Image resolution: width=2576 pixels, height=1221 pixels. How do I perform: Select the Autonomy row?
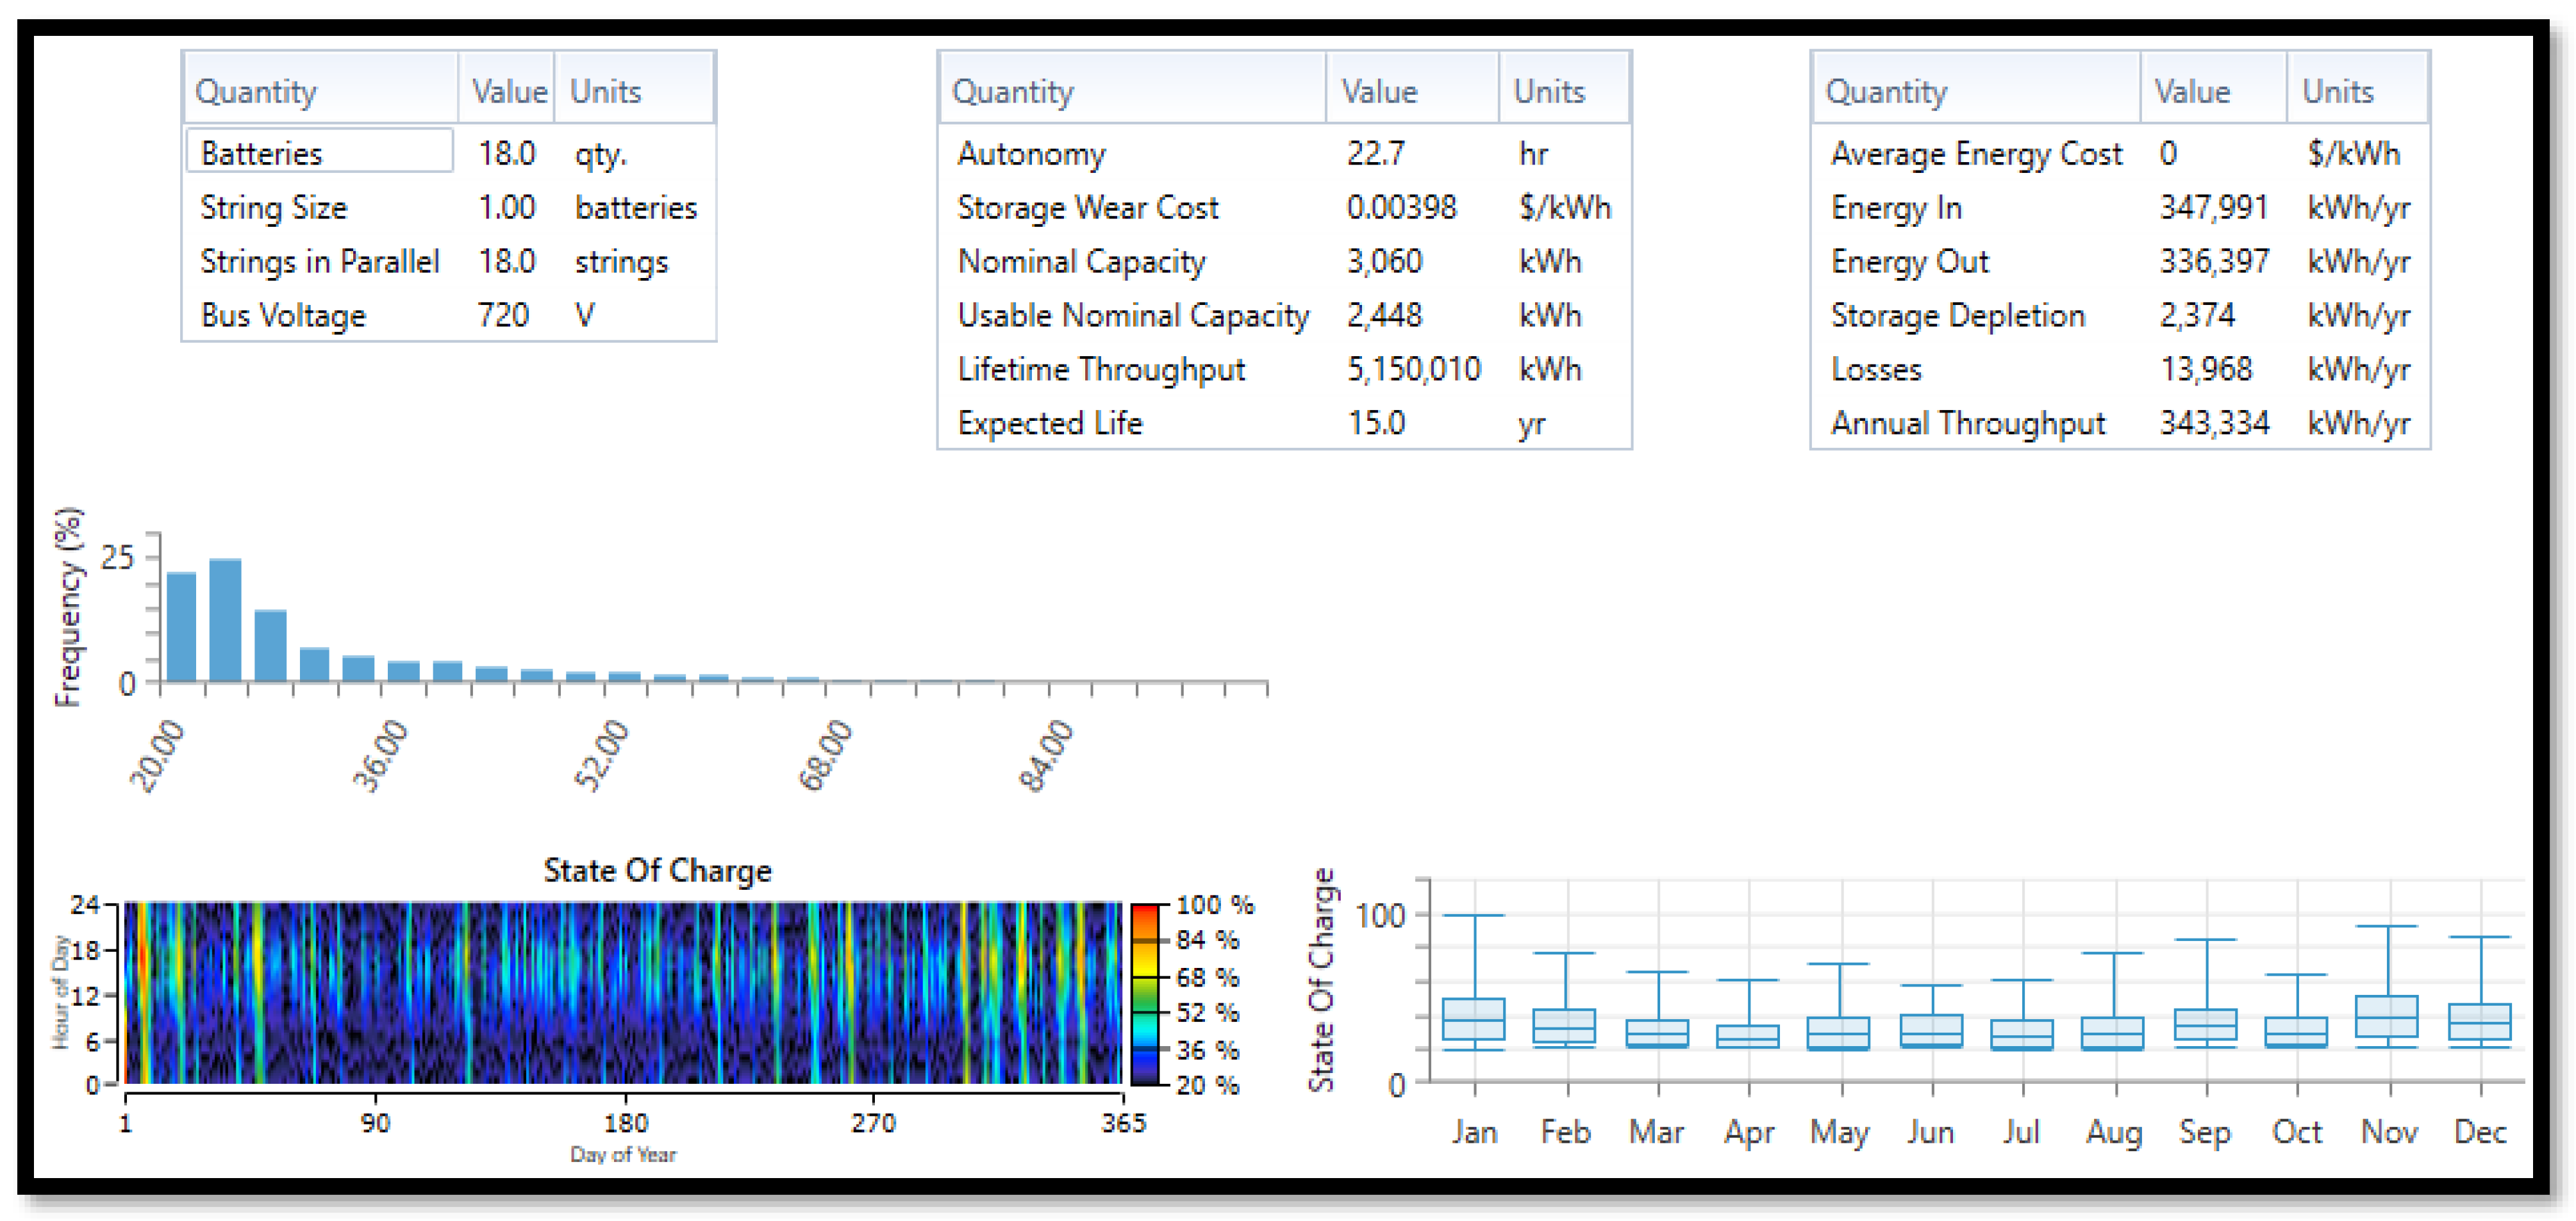click(1031, 154)
